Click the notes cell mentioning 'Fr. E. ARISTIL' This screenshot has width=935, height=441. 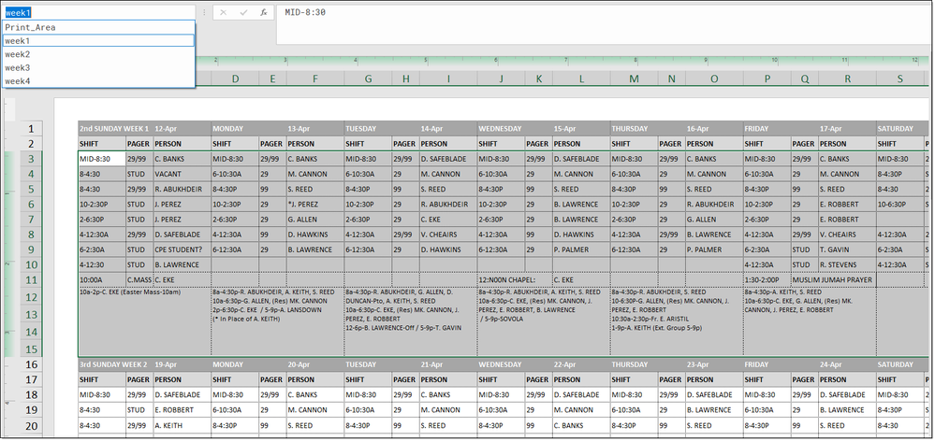(677, 322)
